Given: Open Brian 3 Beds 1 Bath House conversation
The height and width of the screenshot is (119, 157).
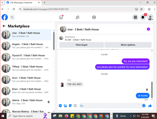Looking at the screenshot, I should (x=26, y=91).
